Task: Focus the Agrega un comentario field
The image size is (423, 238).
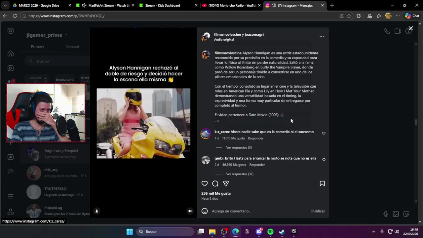Action: (x=259, y=211)
